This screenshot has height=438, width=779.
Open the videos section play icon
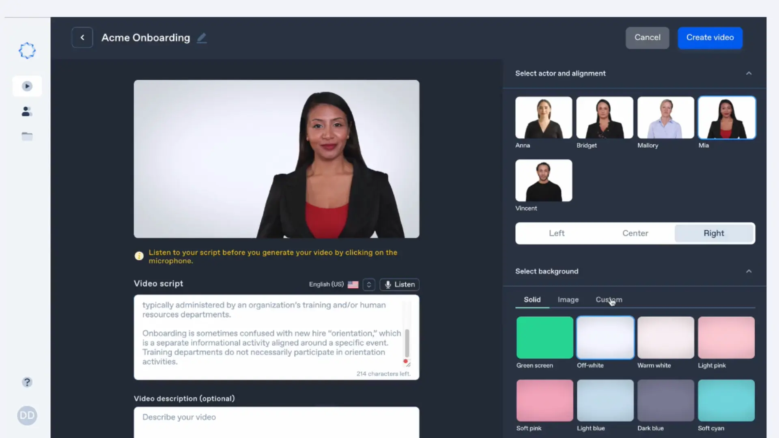click(27, 86)
